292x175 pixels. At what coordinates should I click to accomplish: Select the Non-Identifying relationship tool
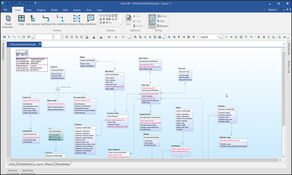tap(60, 20)
